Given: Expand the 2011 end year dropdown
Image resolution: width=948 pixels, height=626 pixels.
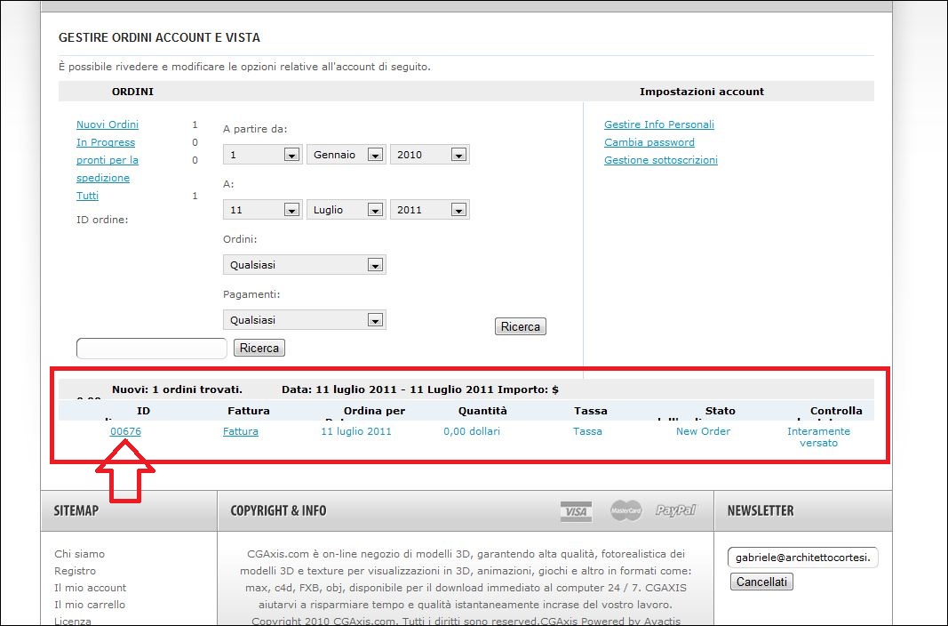Looking at the screenshot, I should click(x=430, y=210).
